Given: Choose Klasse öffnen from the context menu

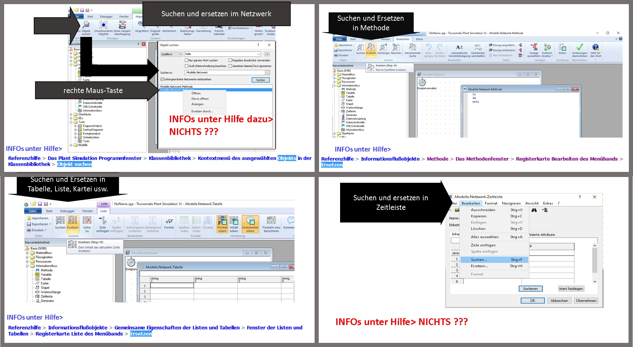Looking at the screenshot, I should (200, 99).
